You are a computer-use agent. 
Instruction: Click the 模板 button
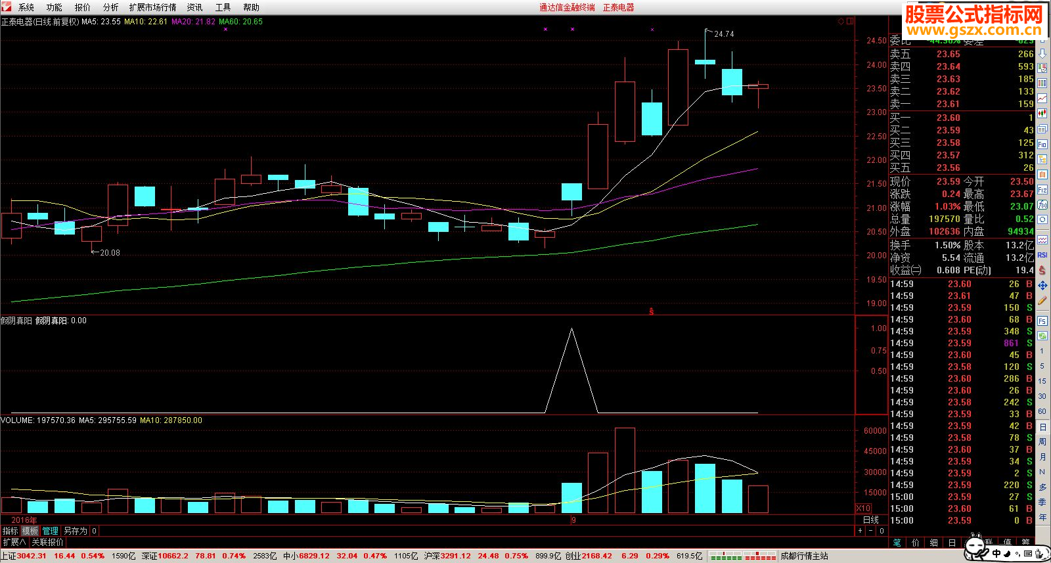[30, 531]
